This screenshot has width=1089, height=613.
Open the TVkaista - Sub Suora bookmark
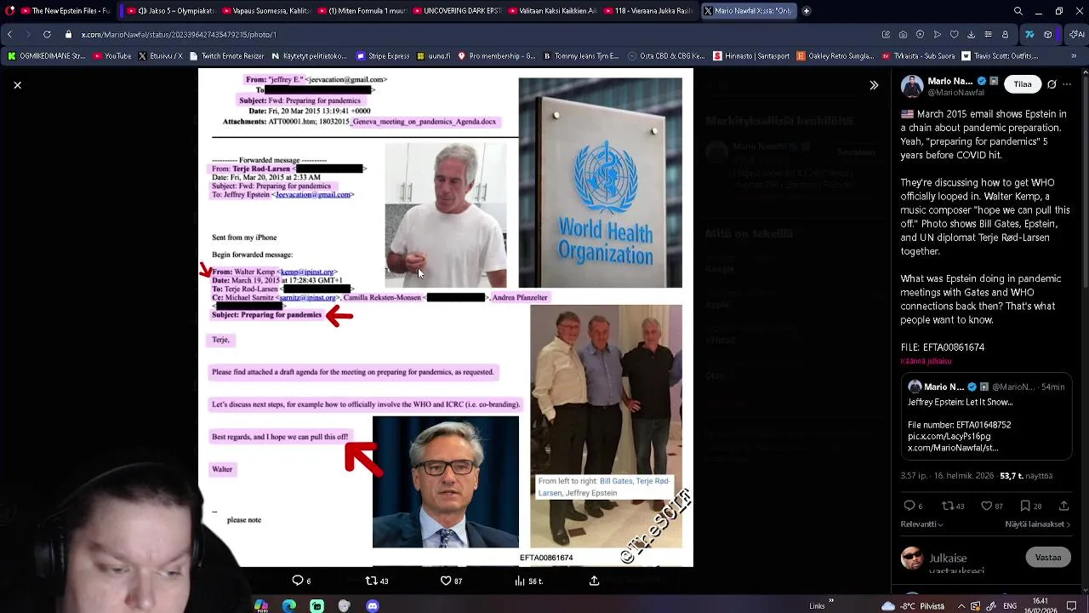pos(920,56)
